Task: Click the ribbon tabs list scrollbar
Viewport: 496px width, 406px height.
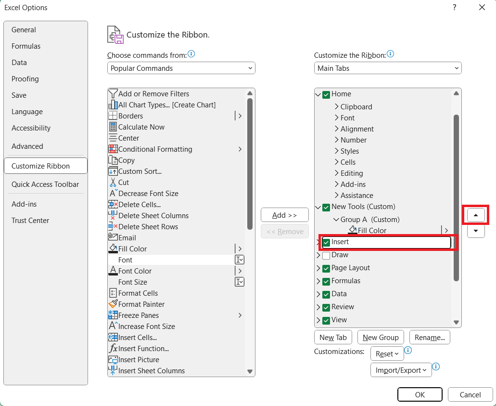Action: [x=456, y=197]
